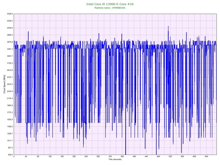220x165 pixels.
Task: Click the 3102.2 y-axis tick label
Action: point(10,63)
